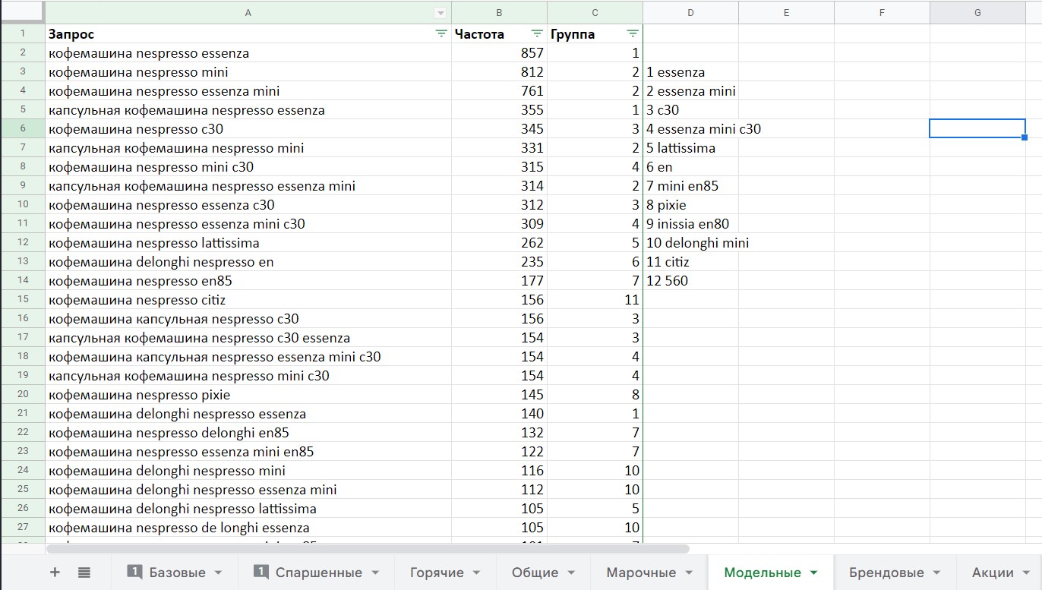Switch to the Базовые sheet tab
Screen dimensions: 1042x590
coord(175,573)
